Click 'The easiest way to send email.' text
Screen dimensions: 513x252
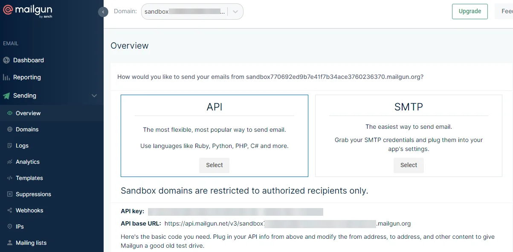point(409,127)
